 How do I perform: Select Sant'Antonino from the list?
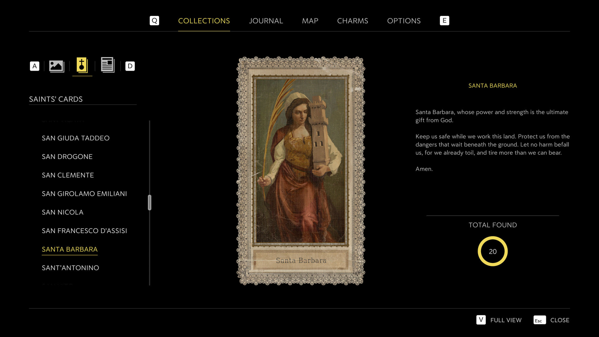click(x=71, y=268)
